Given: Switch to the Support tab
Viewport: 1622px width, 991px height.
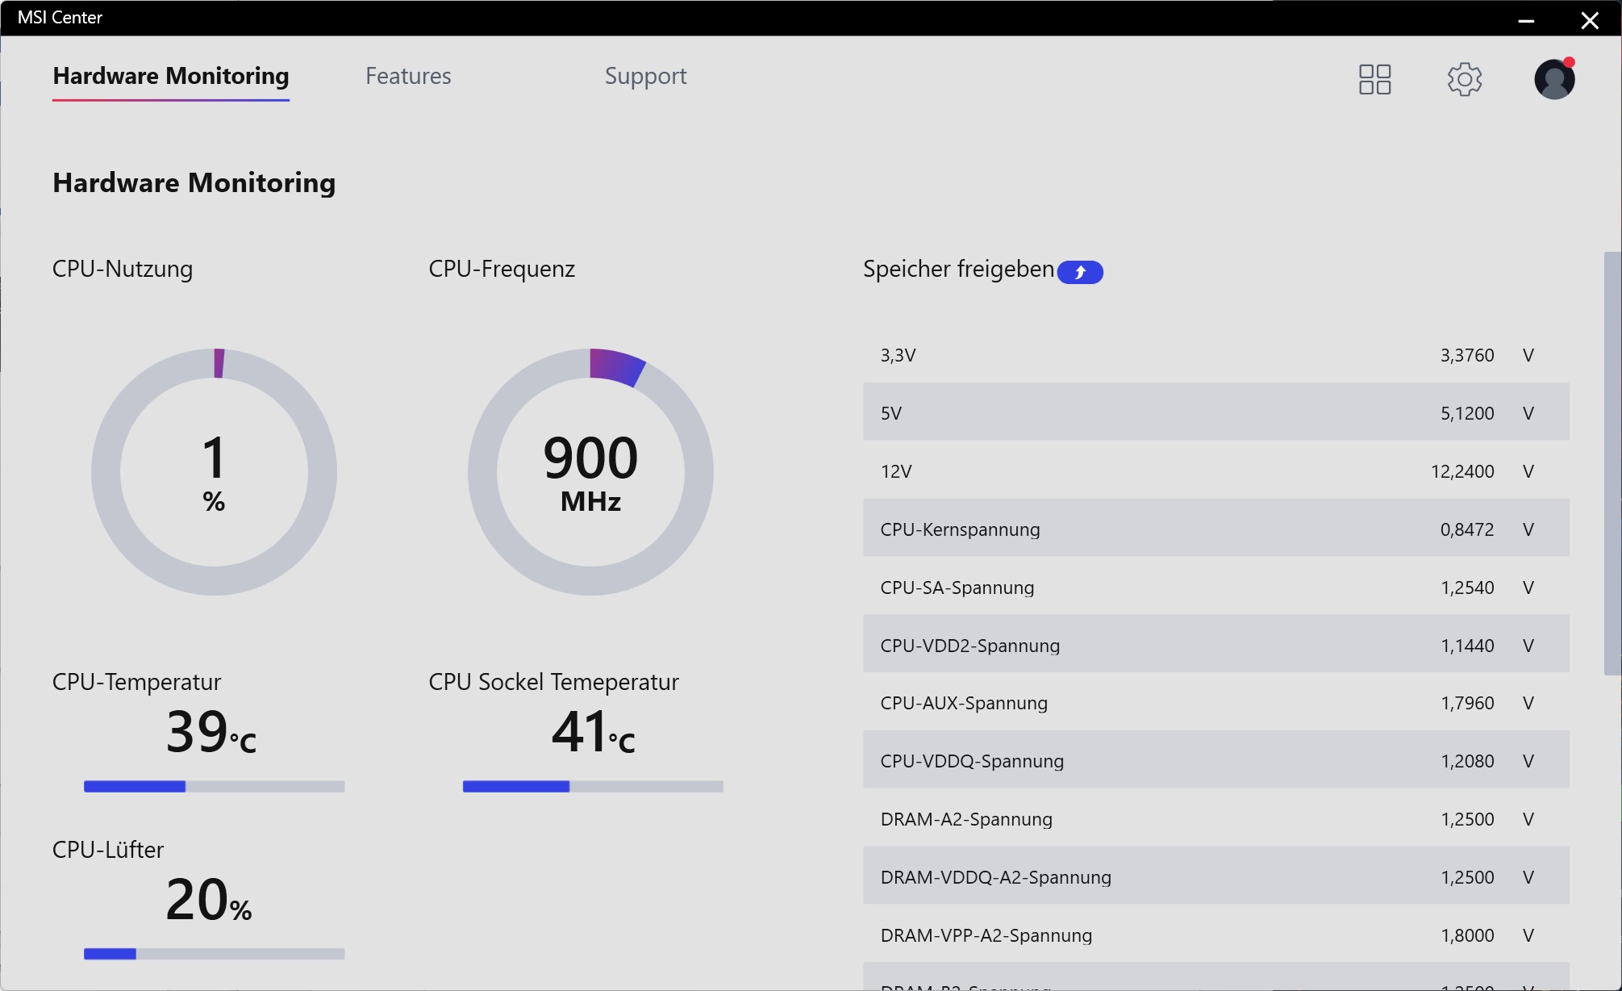Looking at the screenshot, I should 647,75.
